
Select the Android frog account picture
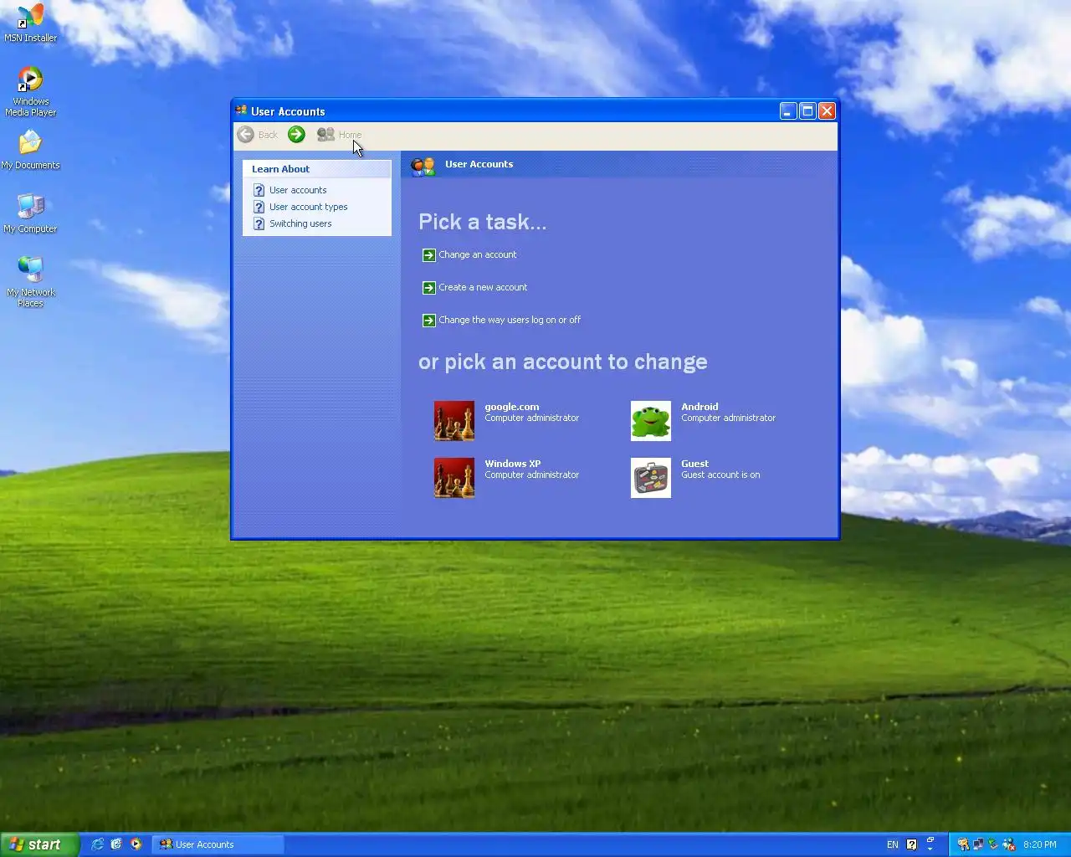coord(651,421)
